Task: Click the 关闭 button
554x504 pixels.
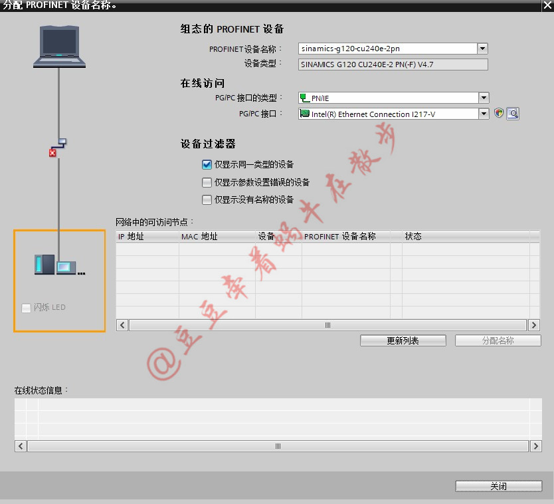Action: point(498,486)
